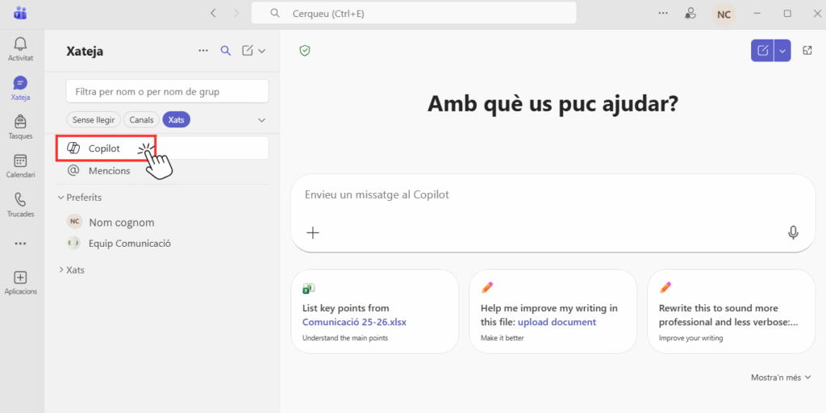The height and width of the screenshot is (413, 826).
Task: Toggle the Canals filter chip
Action: pyautogui.click(x=141, y=119)
